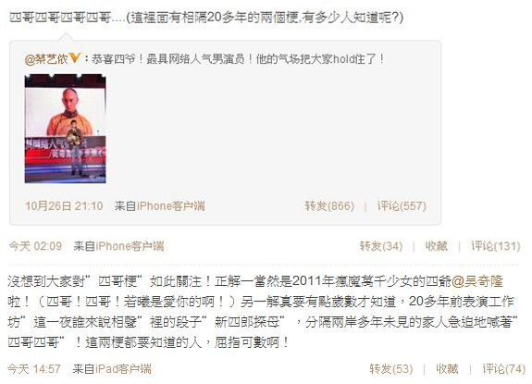Click the 四哥四哥 post text at top

[x=206, y=17]
